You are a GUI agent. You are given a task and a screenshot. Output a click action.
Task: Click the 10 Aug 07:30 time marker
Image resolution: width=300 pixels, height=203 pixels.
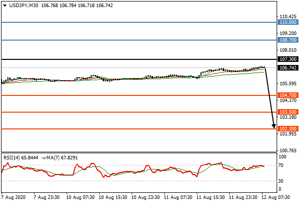click(80, 197)
